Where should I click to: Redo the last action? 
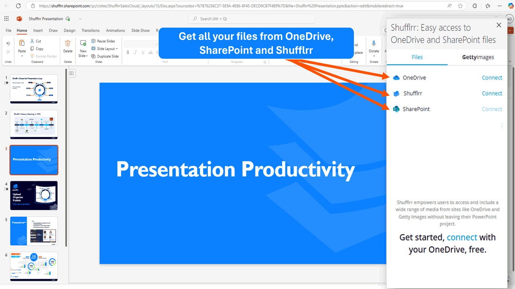tap(8, 52)
